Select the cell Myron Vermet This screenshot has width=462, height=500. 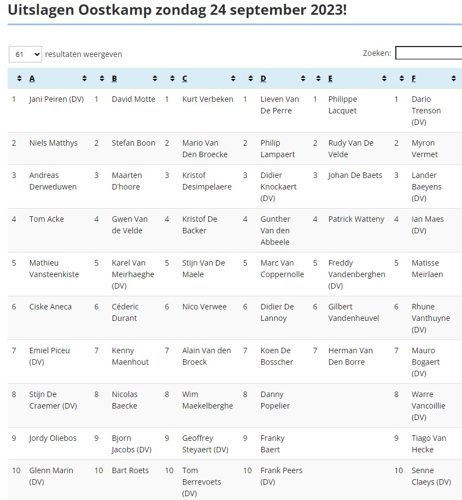(x=425, y=148)
